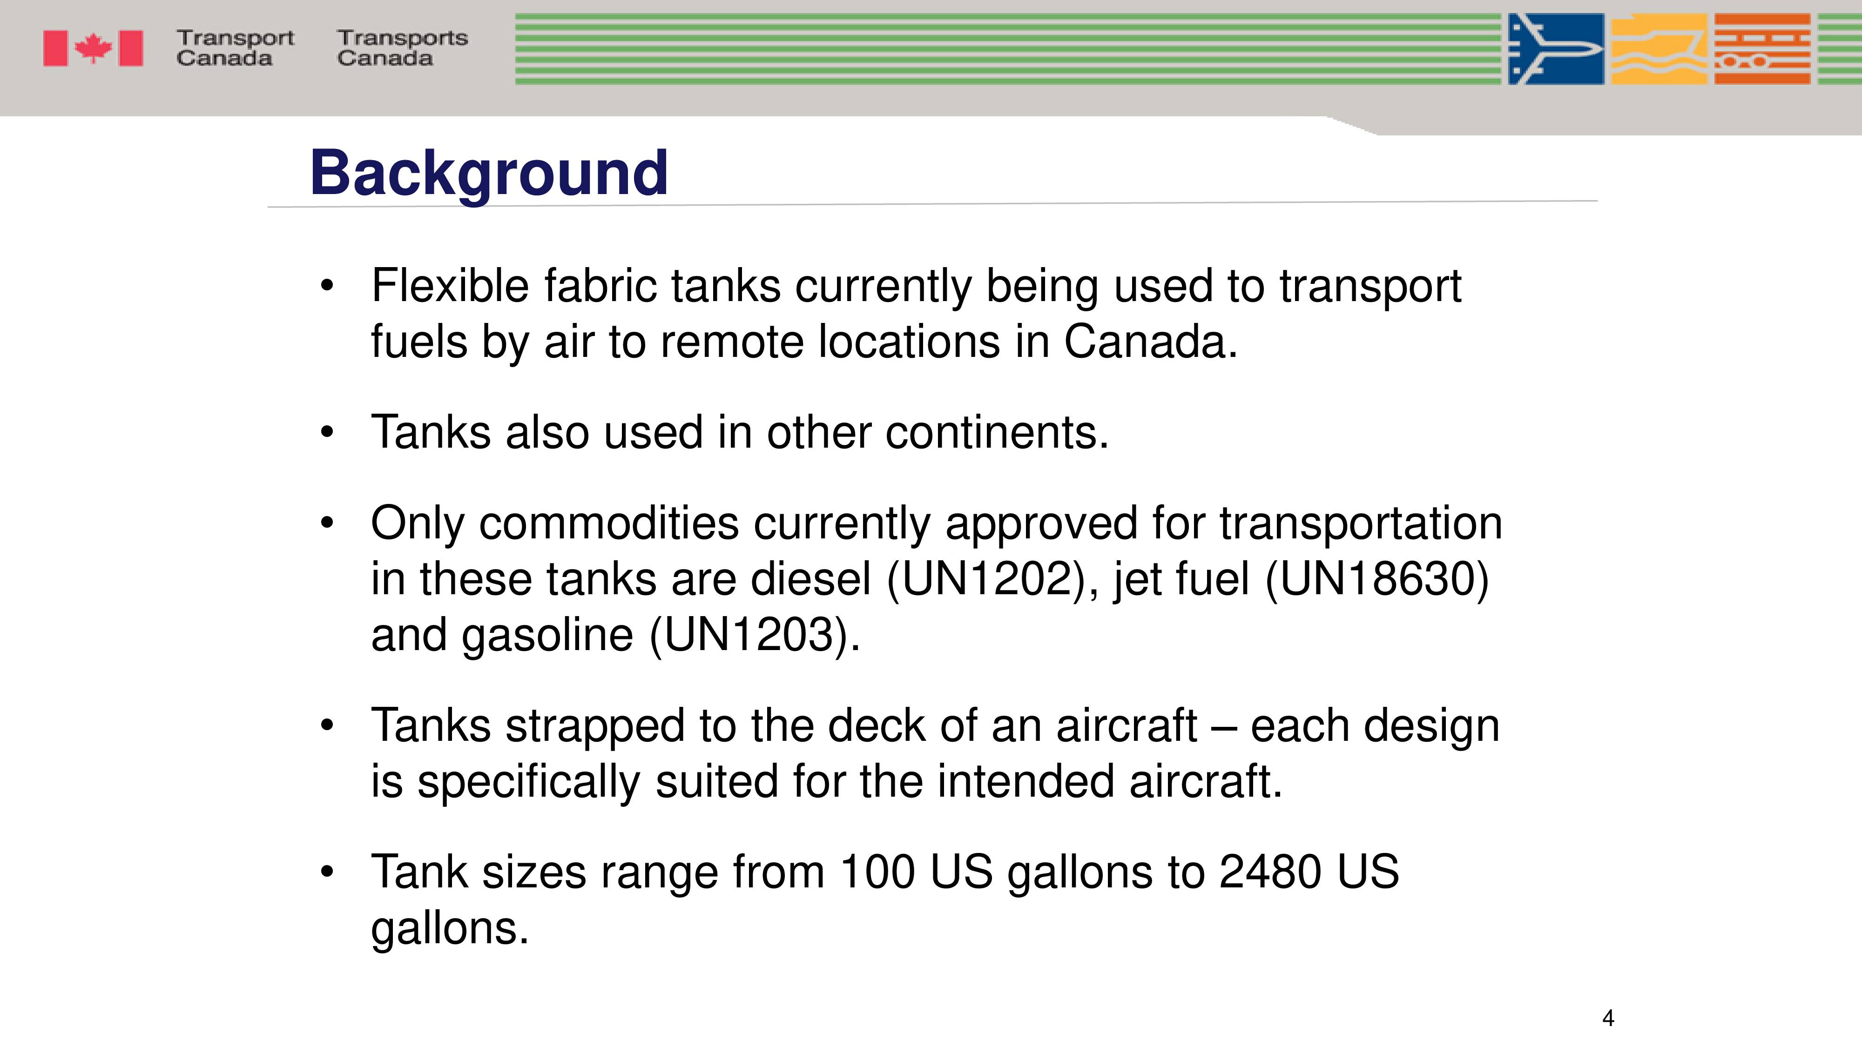1862x1047 pixels.
Task: Select the bullet before Only commodities
Action: [327, 523]
